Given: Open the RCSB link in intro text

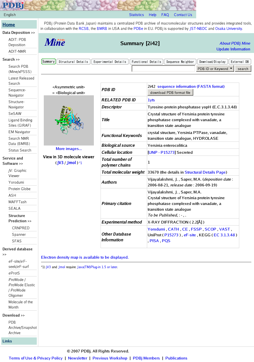Looking at the screenshot, I should tap(84, 29).
